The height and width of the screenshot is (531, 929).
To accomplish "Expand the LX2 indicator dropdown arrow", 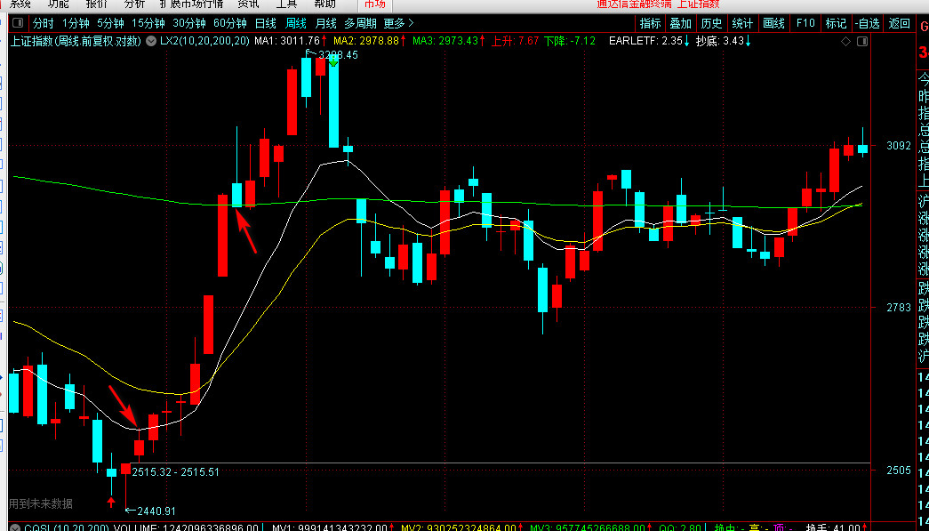I will click(x=150, y=41).
